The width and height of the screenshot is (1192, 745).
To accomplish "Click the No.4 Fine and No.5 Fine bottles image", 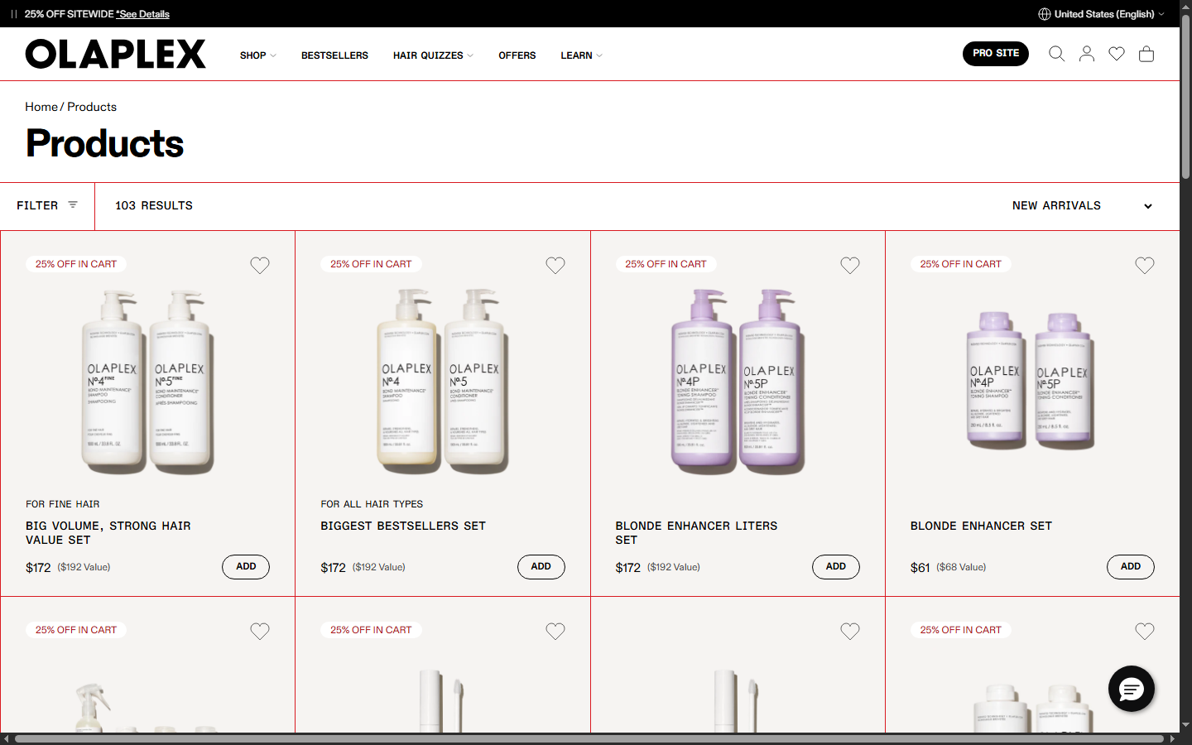I will pos(147,381).
